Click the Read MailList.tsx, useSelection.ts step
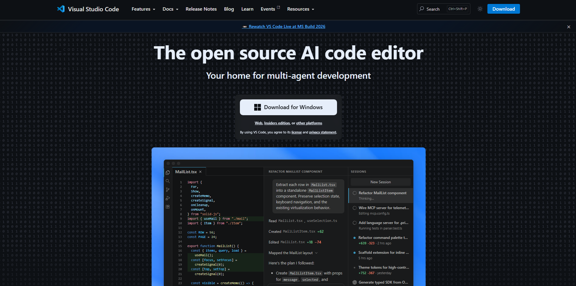Screen dimensions: 576x286 303,221
